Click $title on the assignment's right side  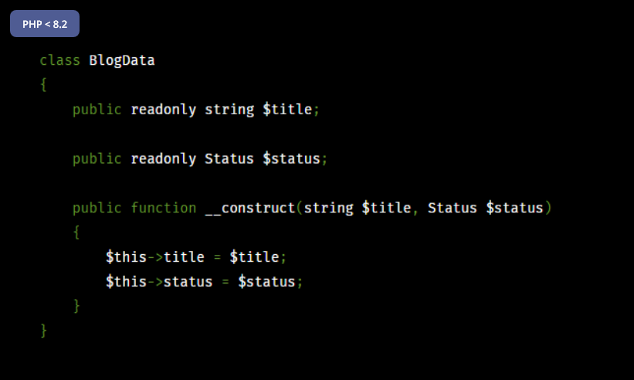click(x=254, y=257)
